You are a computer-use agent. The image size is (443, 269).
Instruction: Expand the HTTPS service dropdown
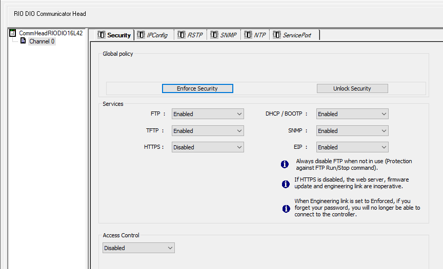pyautogui.click(x=208, y=147)
